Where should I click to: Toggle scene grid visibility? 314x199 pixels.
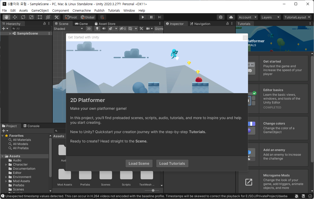pyautogui.click(x=130, y=29)
